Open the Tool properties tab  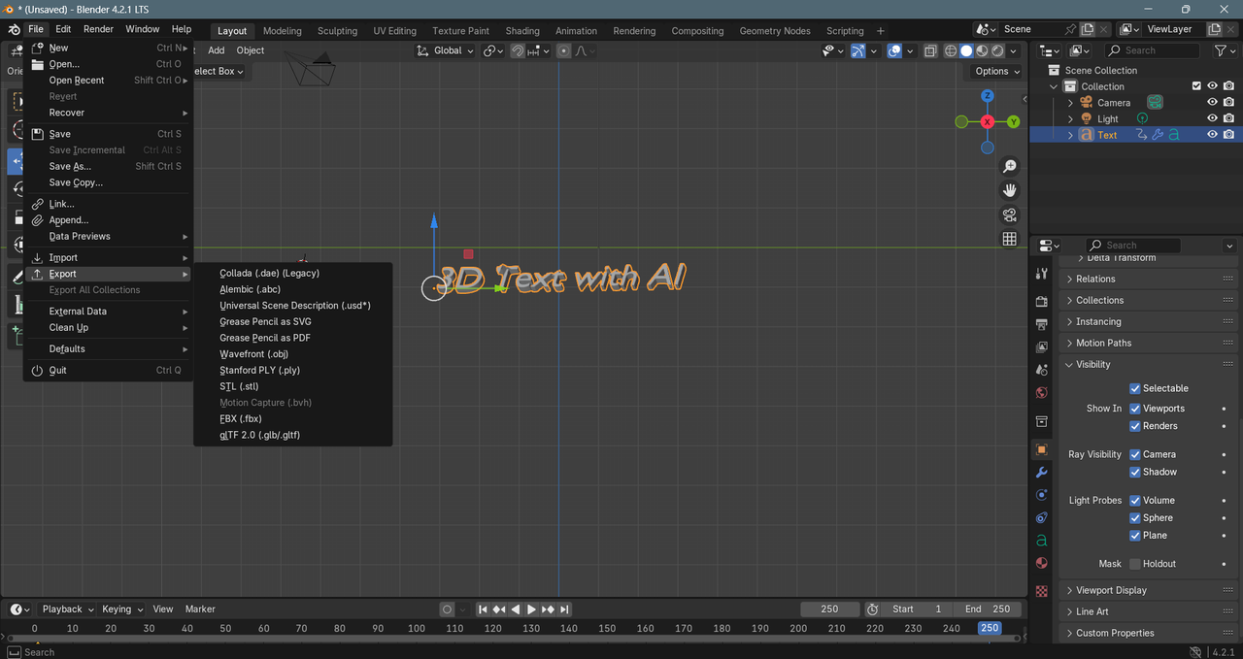click(x=1042, y=274)
